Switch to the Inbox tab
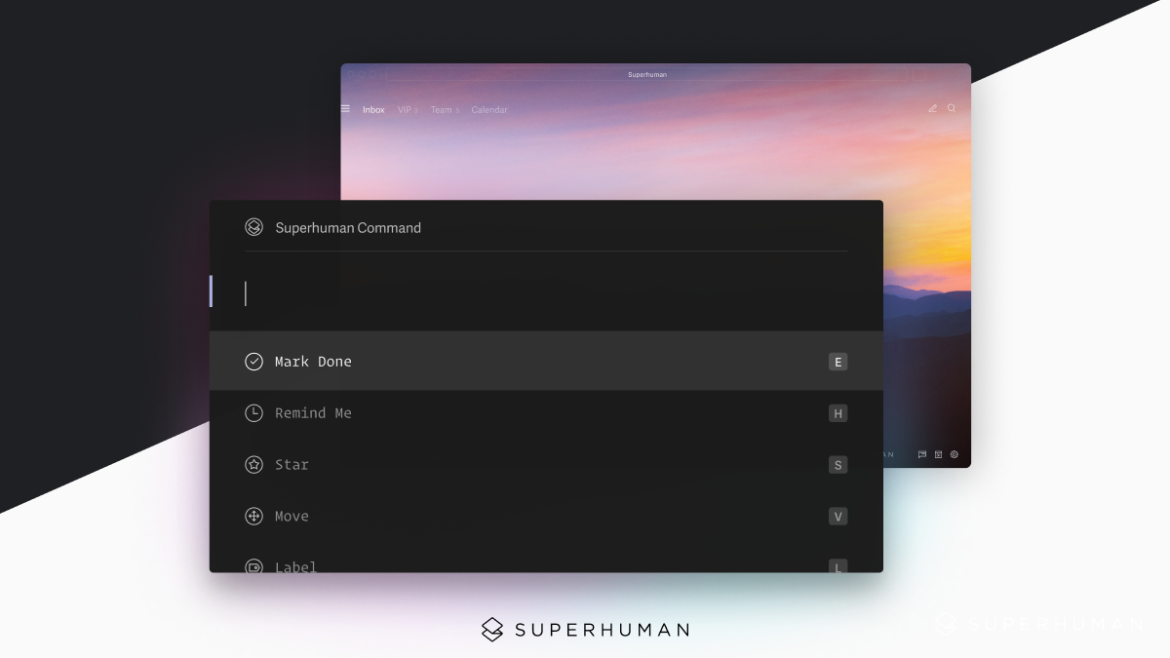1170x658 pixels. coord(373,110)
